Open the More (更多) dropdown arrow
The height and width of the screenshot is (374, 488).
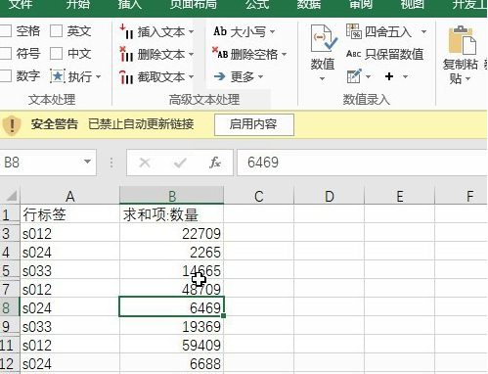[x=260, y=77]
